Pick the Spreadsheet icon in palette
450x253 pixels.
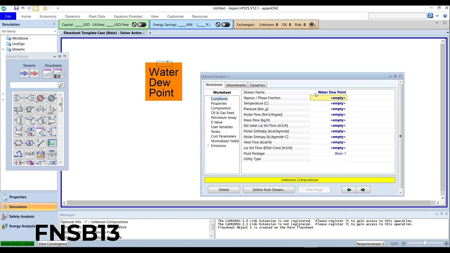(x=52, y=143)
